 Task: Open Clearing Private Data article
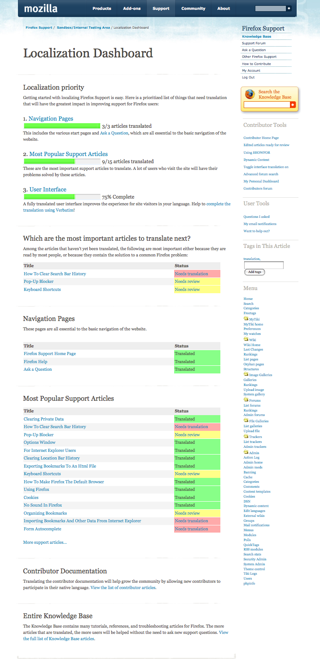[x=44, y=419]
